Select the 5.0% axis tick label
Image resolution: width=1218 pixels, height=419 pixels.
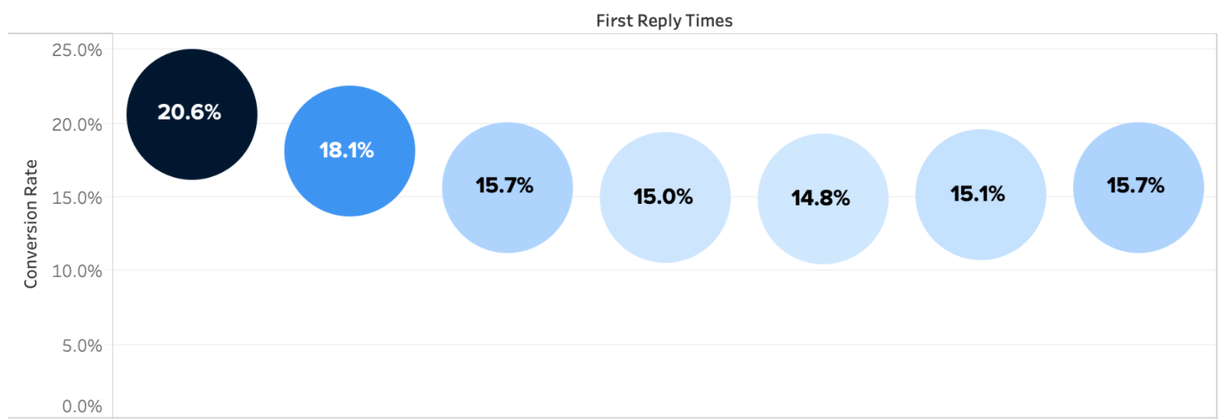(82, 345)
